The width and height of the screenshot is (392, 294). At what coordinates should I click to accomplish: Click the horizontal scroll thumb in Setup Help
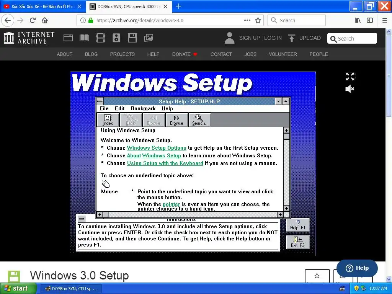(x=106, y=214)
